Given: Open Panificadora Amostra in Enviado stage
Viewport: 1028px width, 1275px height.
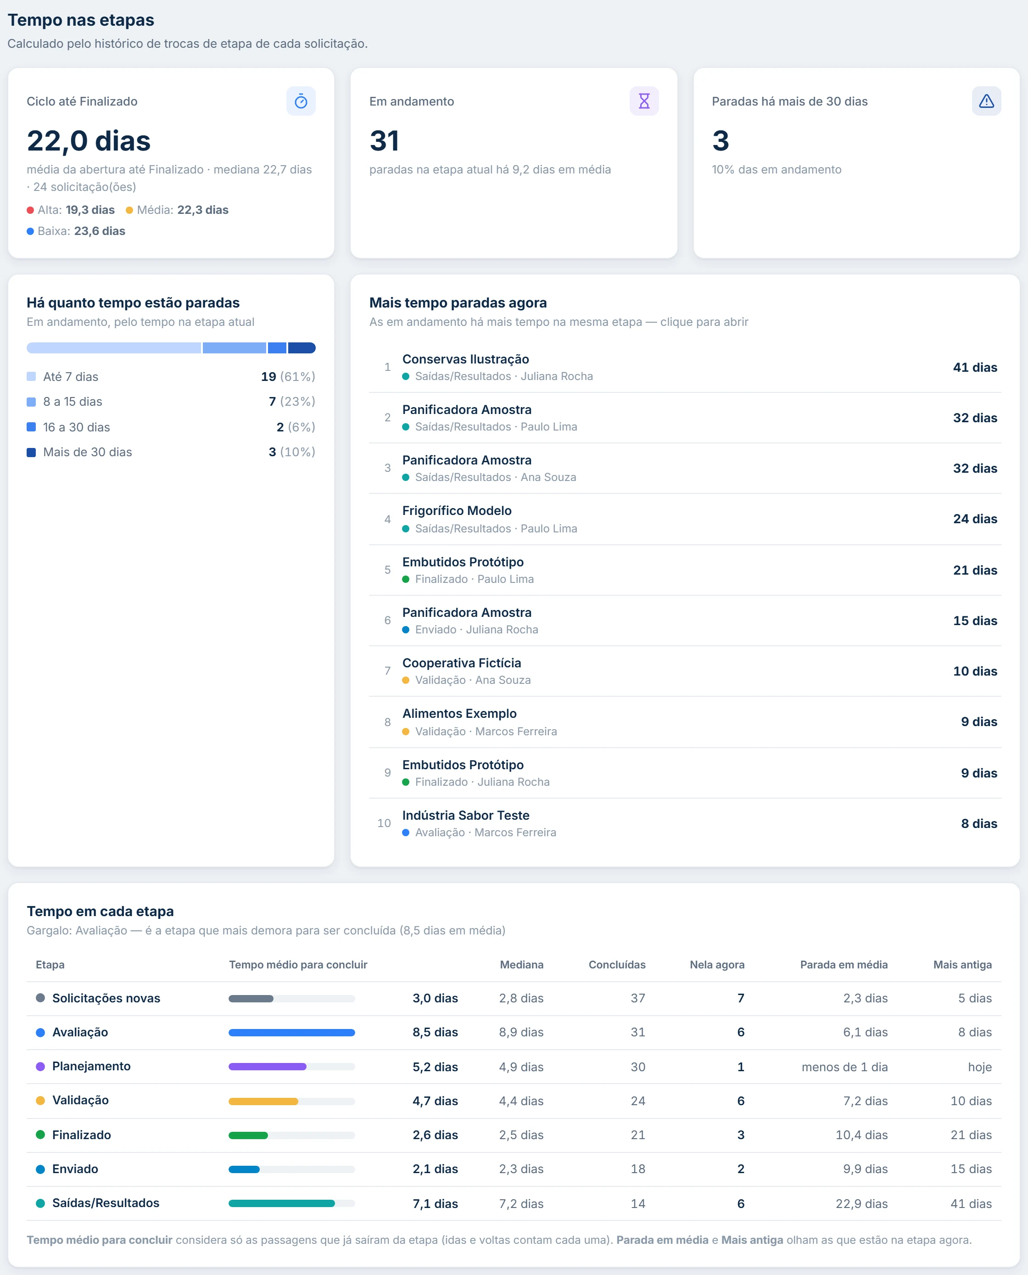Looking at the screenshot, I should tap(685, 621).
